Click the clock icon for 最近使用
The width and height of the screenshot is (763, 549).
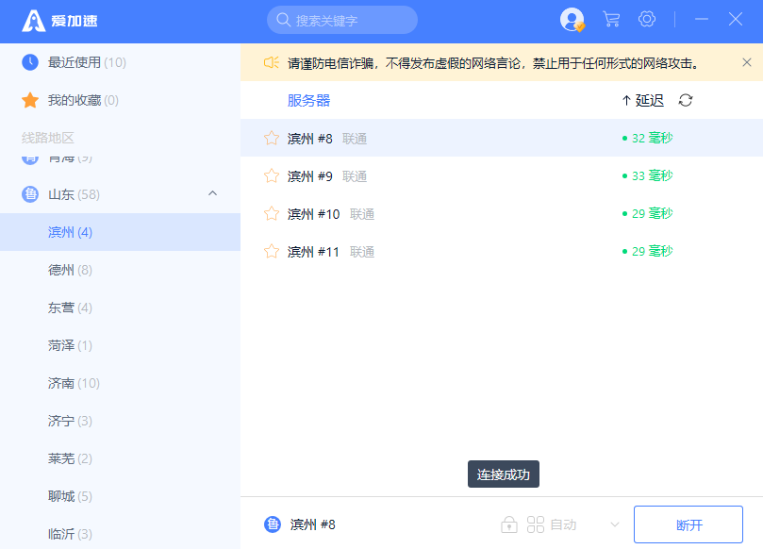click(x=30, y=62)
